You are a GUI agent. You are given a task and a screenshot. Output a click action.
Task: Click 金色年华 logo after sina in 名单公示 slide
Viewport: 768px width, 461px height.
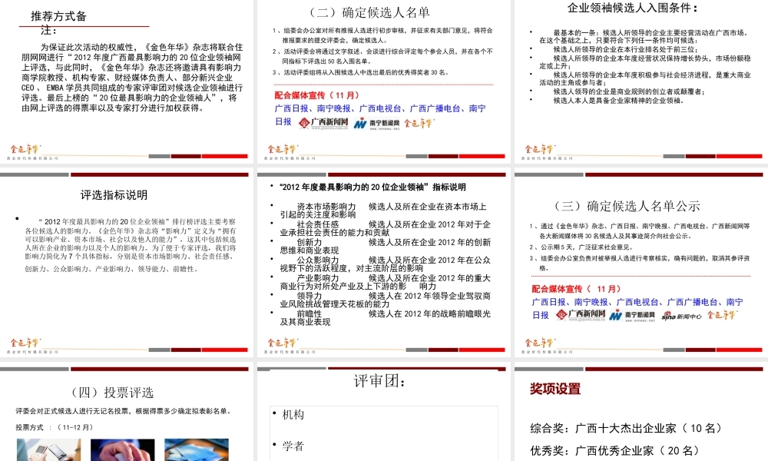point(721,315)
